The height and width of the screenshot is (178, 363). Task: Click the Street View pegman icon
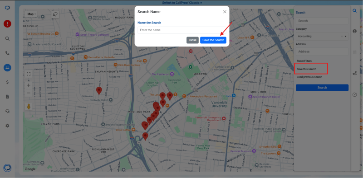[x=29, y=107]
